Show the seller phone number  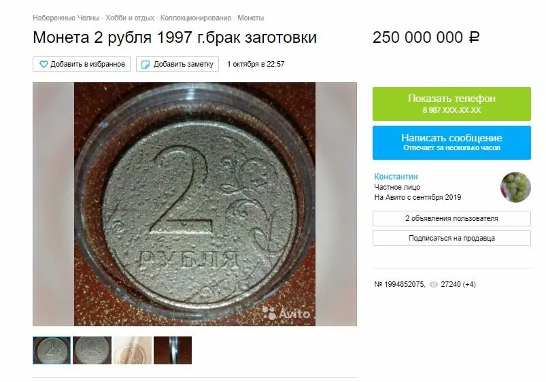coord(451,104)
